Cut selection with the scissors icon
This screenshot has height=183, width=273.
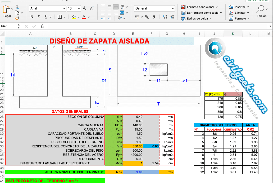click(17, 7)
